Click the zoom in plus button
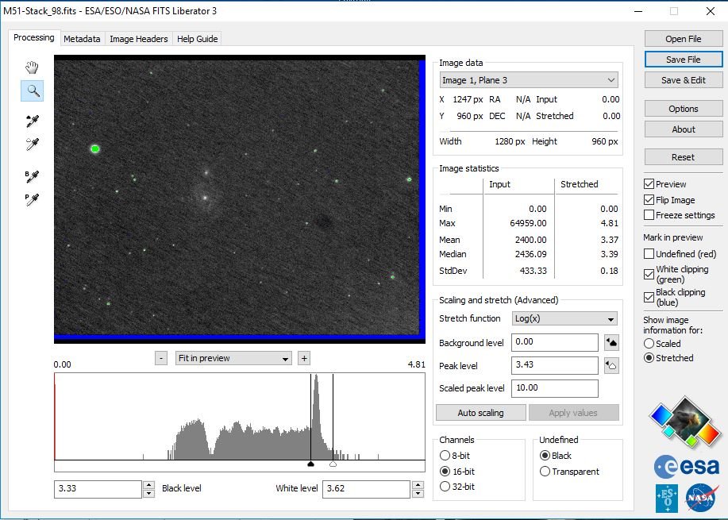 tap(304, 358)
